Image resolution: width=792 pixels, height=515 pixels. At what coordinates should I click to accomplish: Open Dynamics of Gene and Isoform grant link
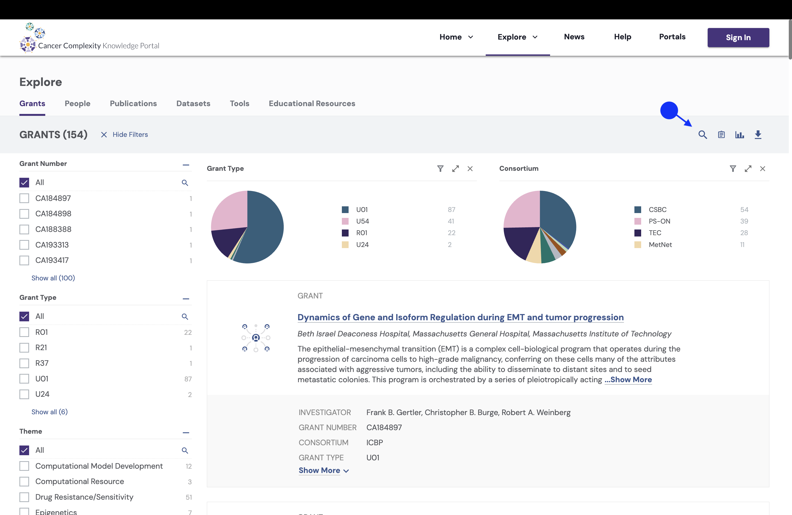(460, 317)
